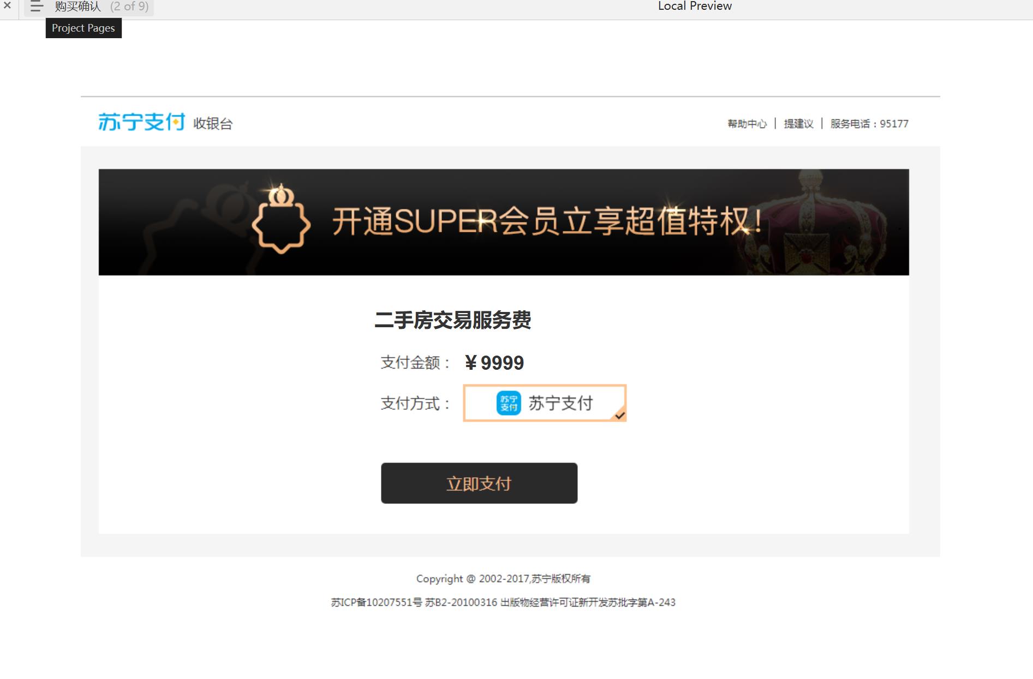Open the 提建议 link
Viewport: 1033px width, 679px height.
(x=798, y=124)
